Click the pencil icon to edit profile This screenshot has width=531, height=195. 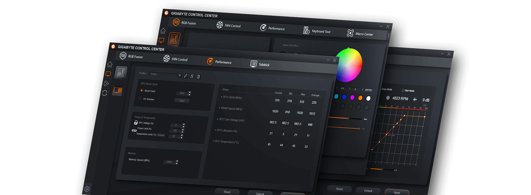pos(186,76)
